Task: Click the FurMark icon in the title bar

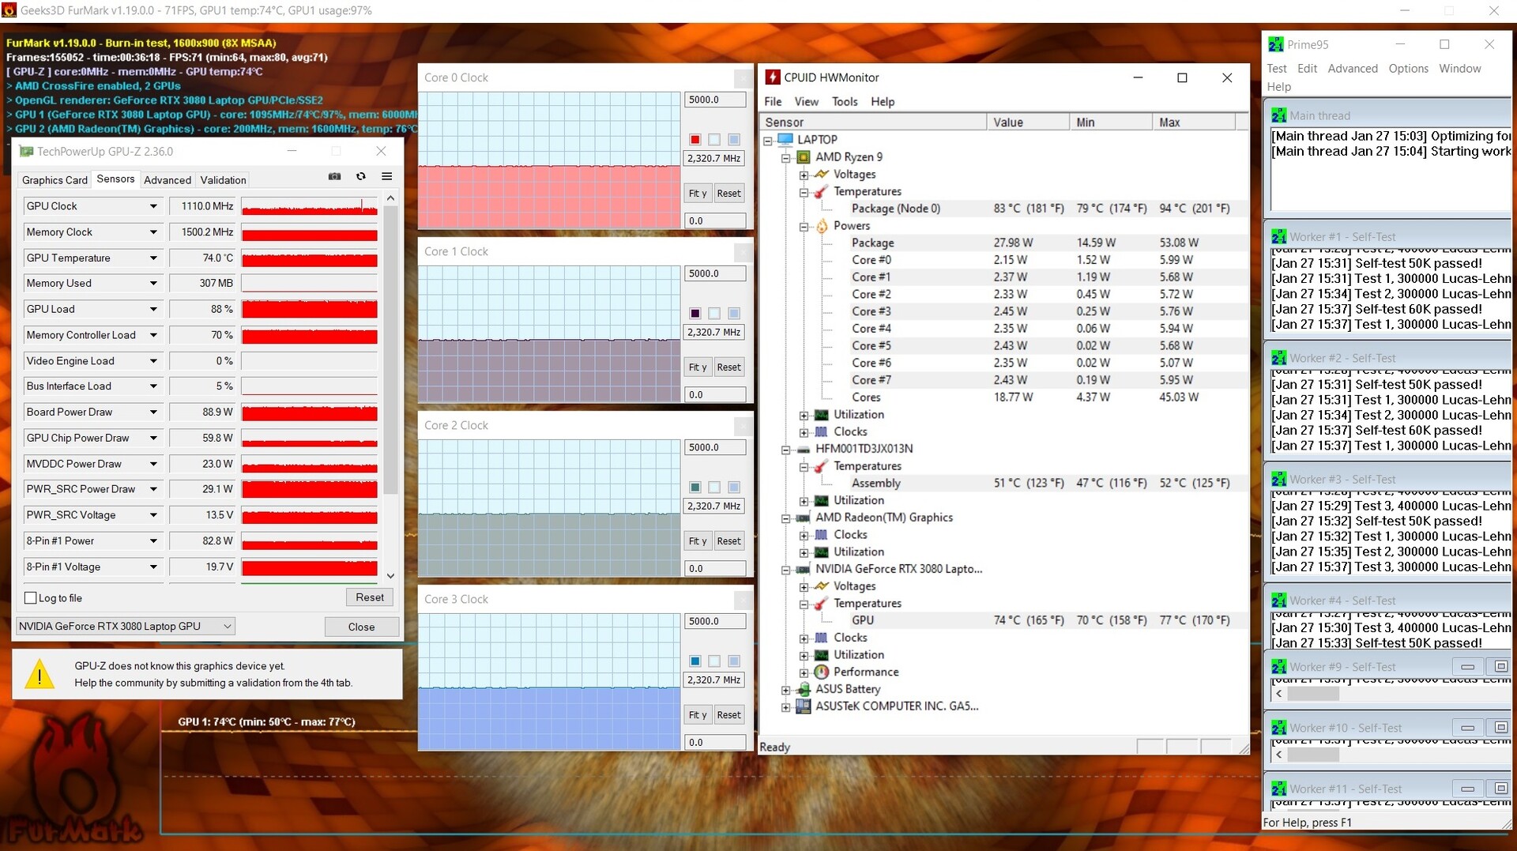Action: tap(9, 10)
